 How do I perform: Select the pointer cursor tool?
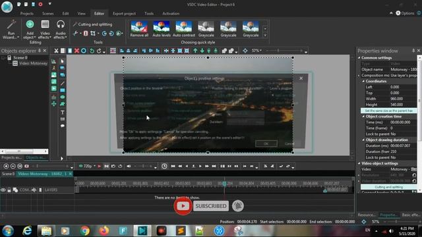point(63,61)
